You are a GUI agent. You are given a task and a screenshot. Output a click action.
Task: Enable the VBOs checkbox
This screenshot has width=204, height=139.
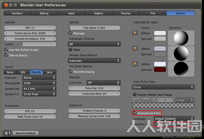[70, 50]
